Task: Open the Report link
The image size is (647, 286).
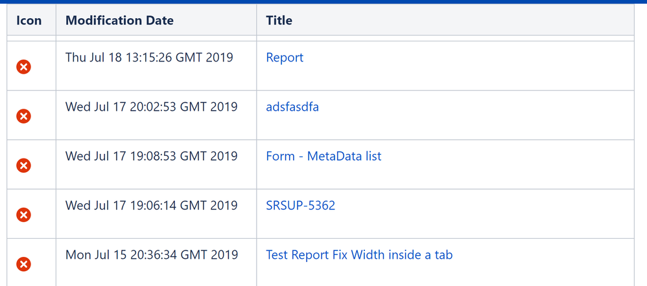Action: tap(285, 58)
